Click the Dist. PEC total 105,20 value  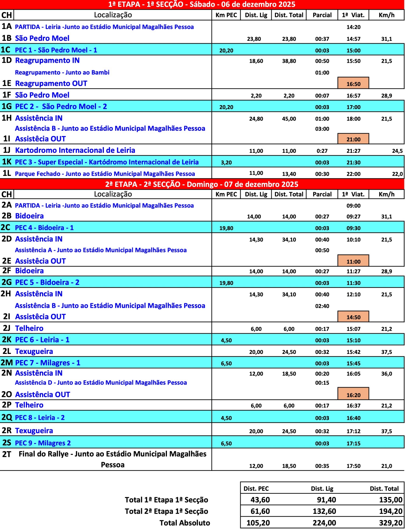point(258,523)
